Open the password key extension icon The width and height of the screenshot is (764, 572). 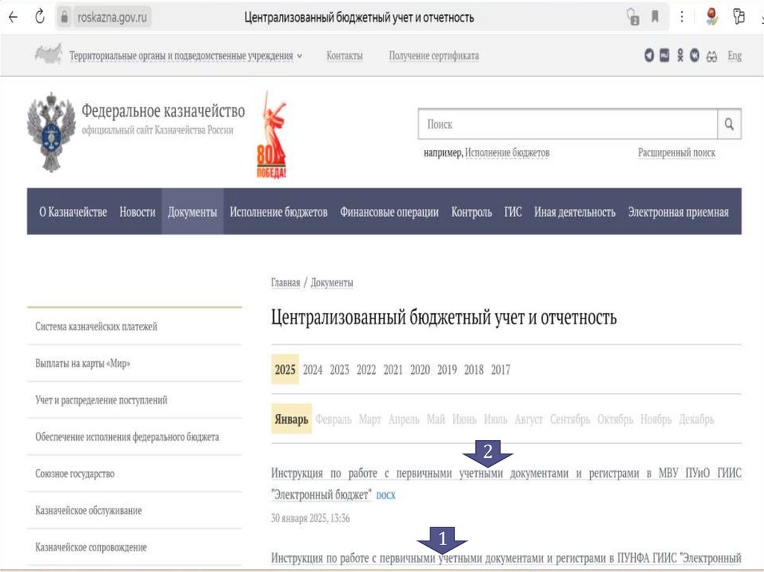click(739, 16)
